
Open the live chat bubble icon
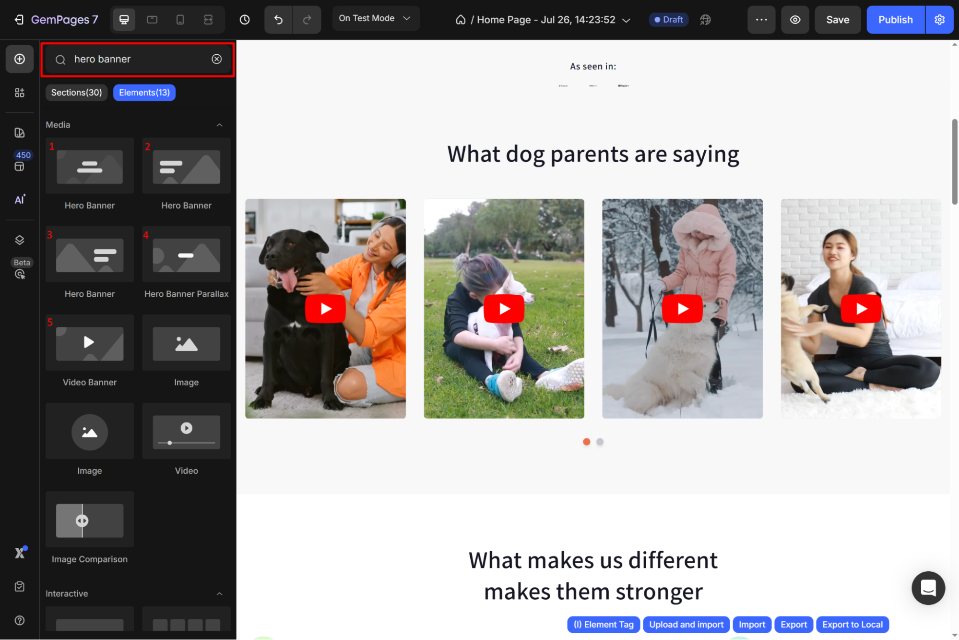928,588
